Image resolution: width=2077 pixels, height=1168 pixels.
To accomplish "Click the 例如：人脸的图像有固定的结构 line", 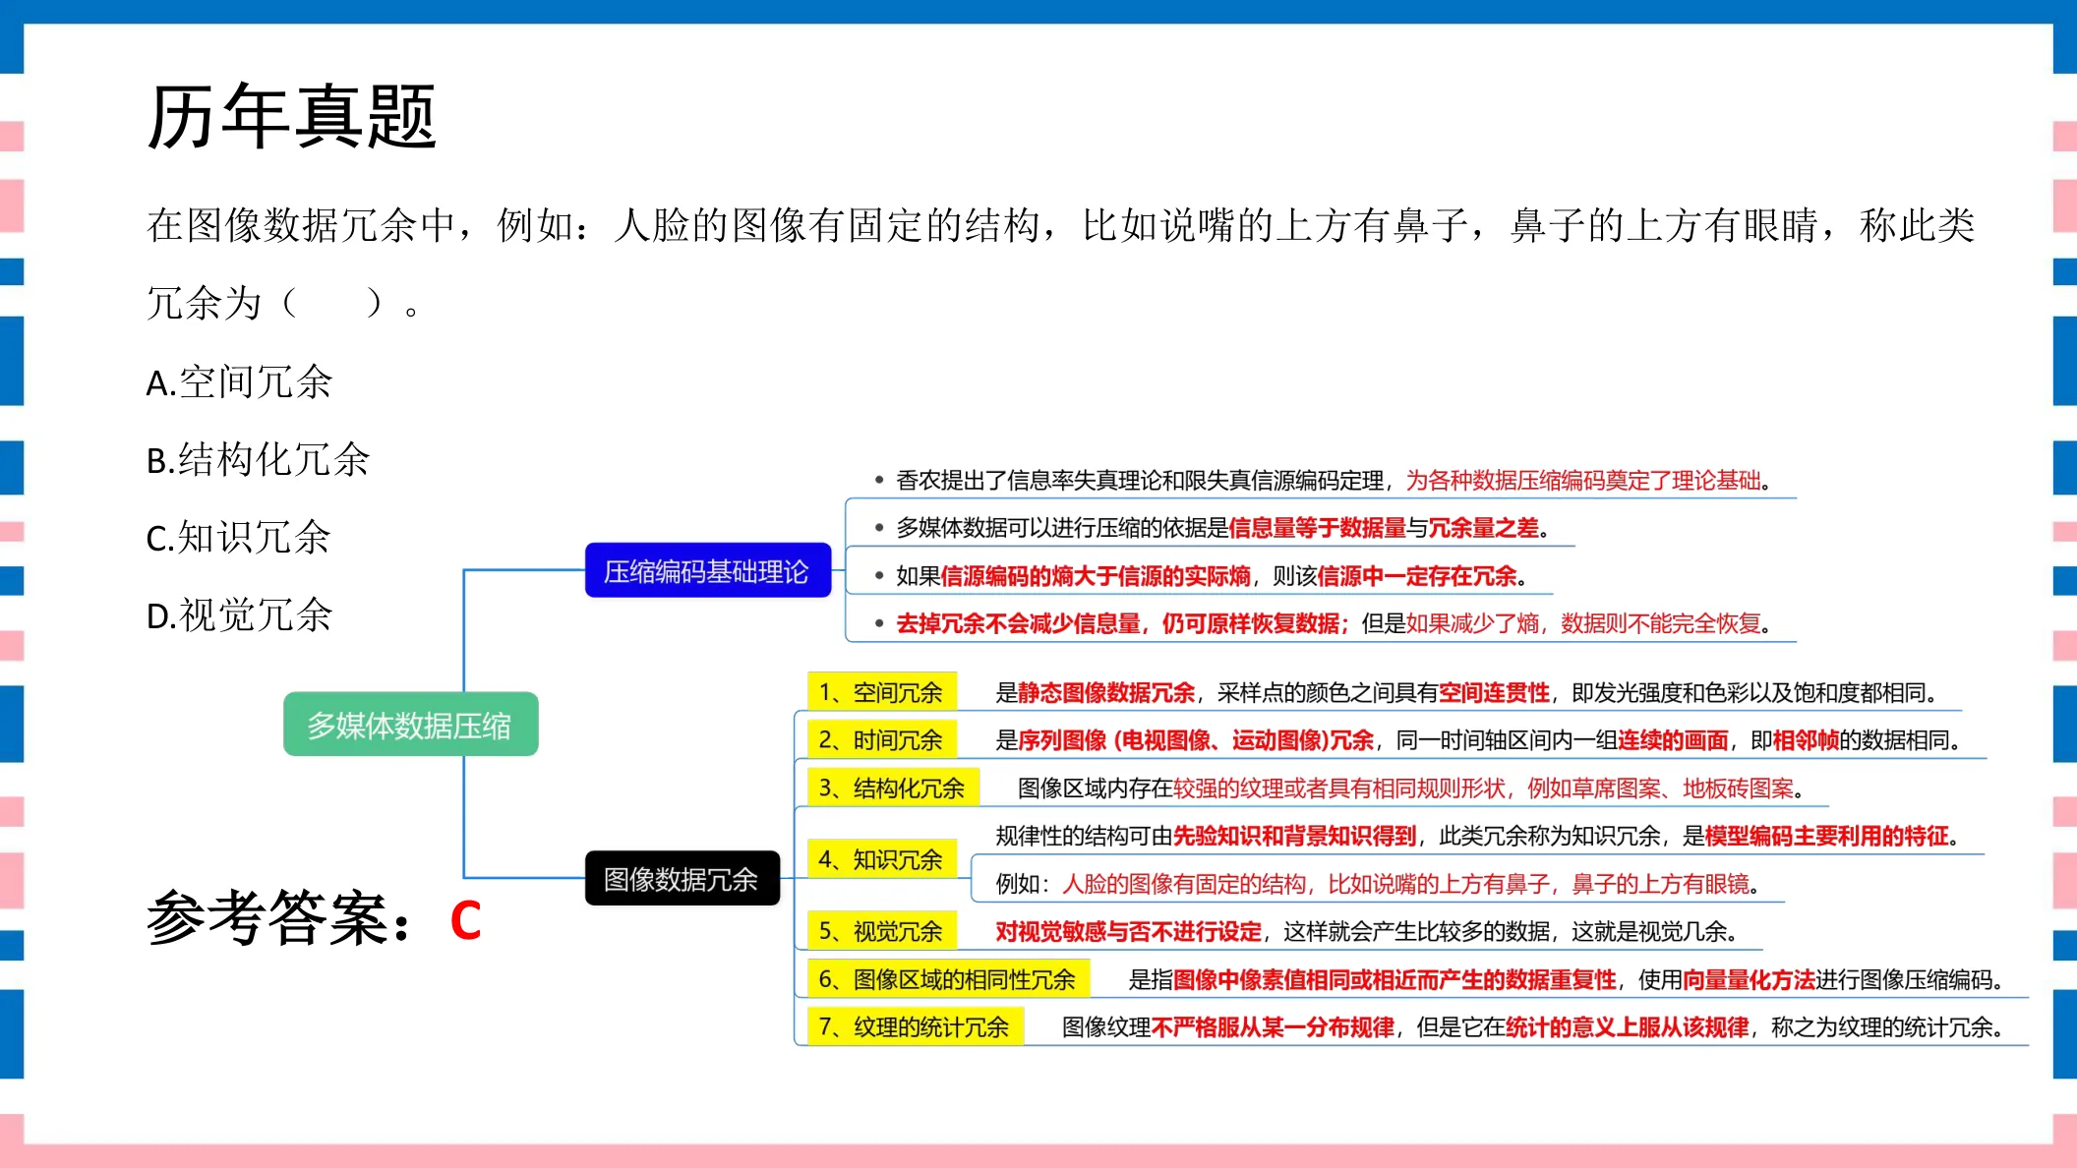I will click(x=1378, y=884).
